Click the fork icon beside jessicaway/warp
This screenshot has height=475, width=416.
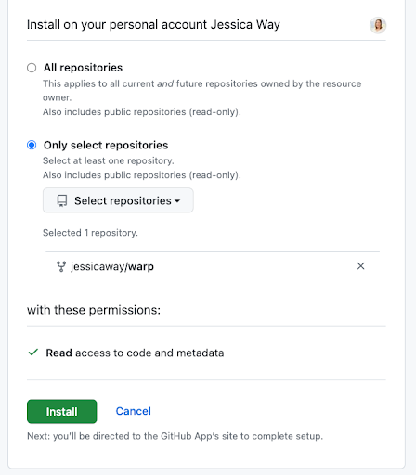coord(61,266)
